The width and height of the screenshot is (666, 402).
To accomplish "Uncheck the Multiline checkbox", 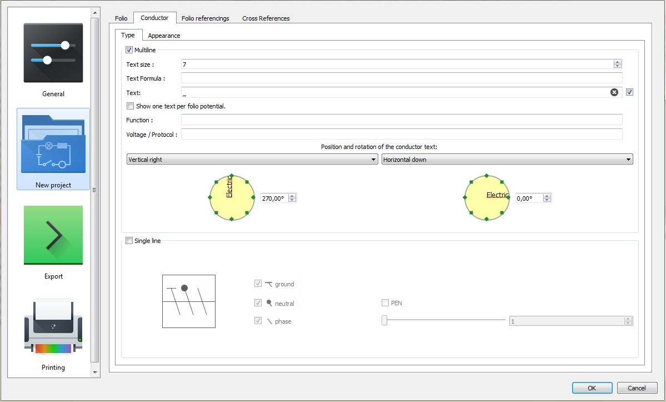I will click(130, 50).
